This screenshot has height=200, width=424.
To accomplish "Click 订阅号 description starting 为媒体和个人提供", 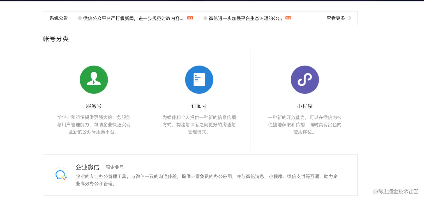I will point(199,125).
